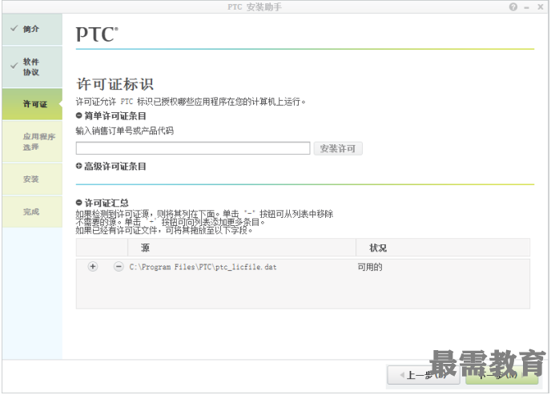Click the minus icon to remove license source
This screenshot has height=395, width=551.
(119, 267)
